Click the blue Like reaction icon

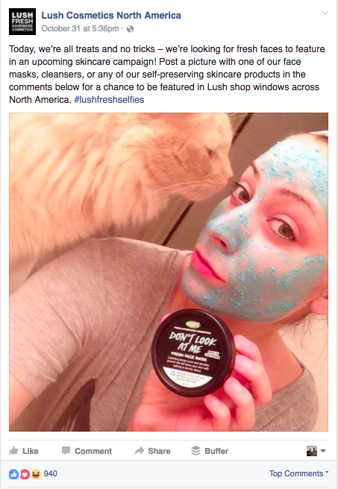click(x=13, y=474)
